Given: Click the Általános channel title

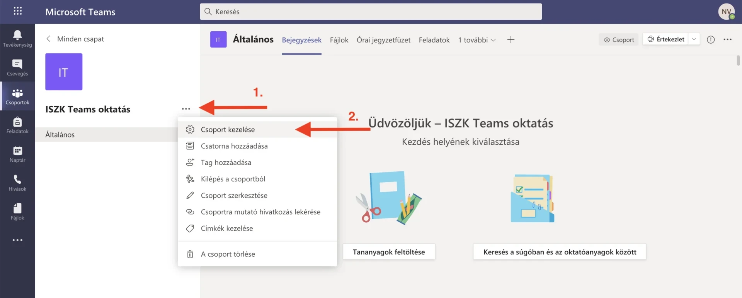Looking at the screenshot, I should coord(253,39).
